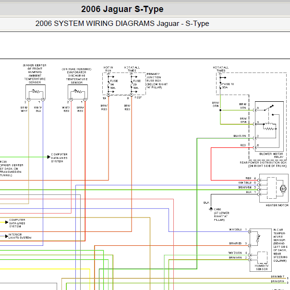Click the 'CA50 (AT LOWER RIGHT A PILLAR)' label
Image resolution: width=290 pixels, height=290 pixels.
coord(221,215)
